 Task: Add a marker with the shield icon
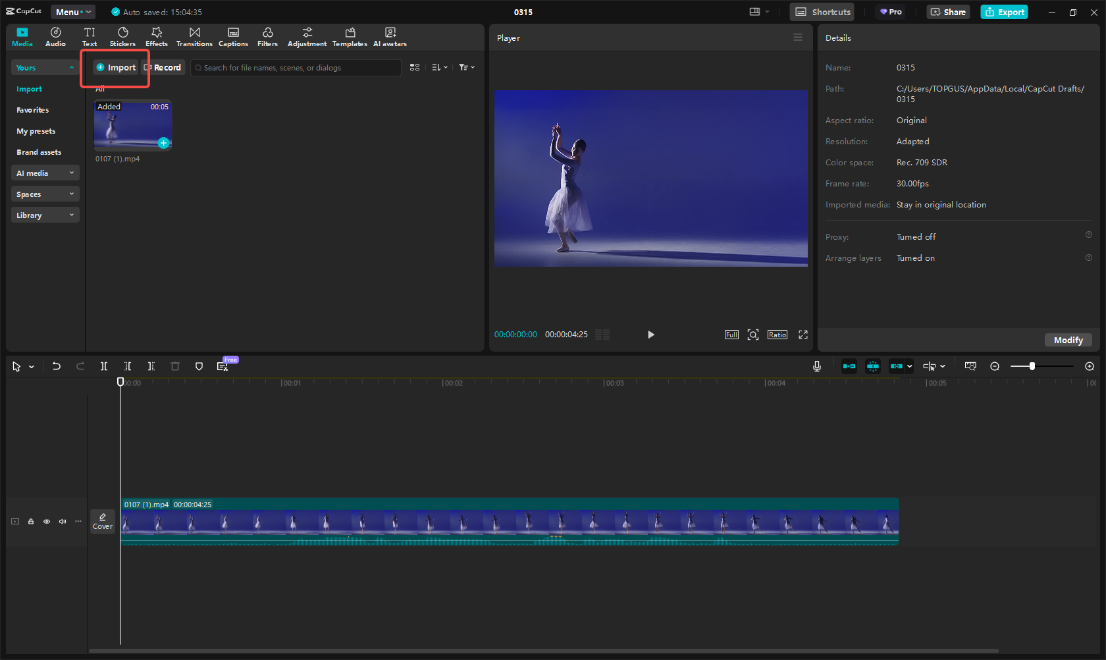(199, 366)
